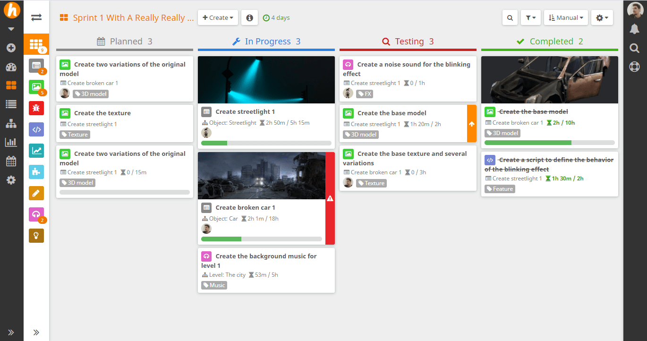Select the lightbulb idea type icon
Viewport: 647px width, 341px height.
tap(36, 236)
